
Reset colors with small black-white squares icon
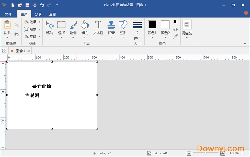point(175,22)
